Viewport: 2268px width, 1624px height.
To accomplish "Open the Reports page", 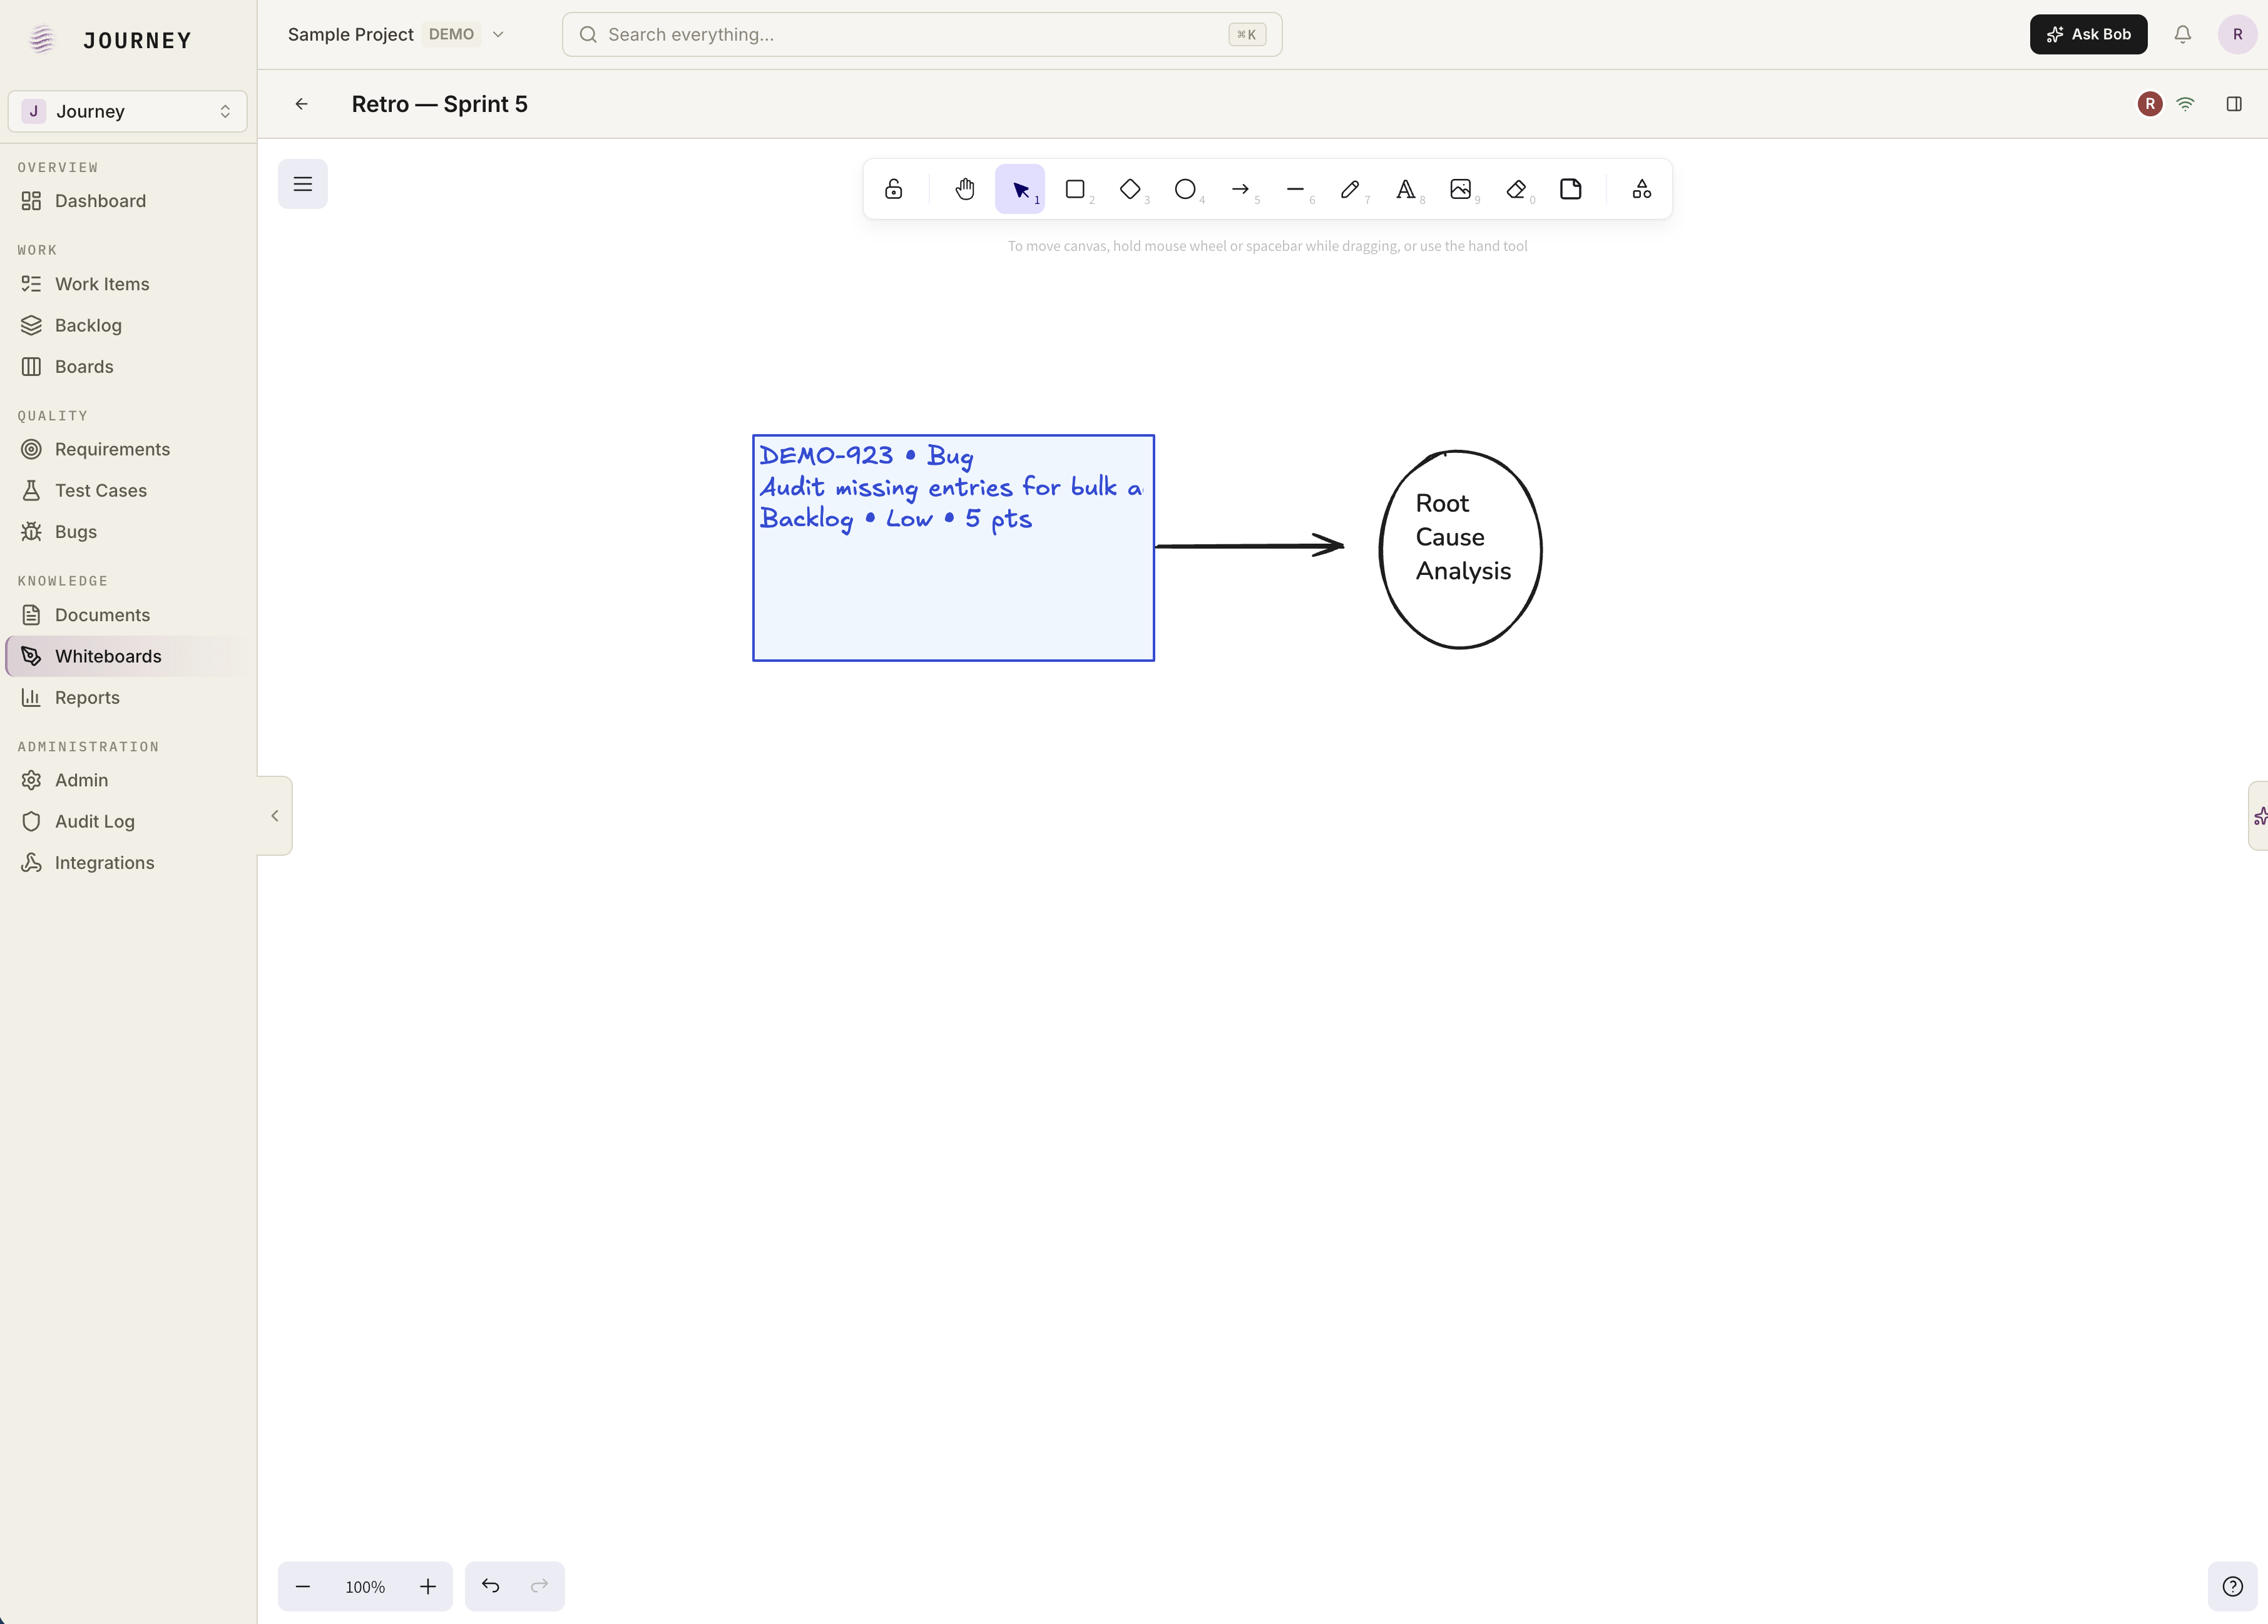I will (x=128, y=698).
